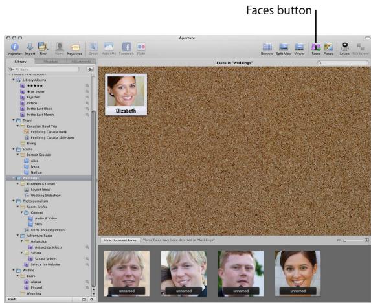371x303 pixels.
Task: Click the Facebook toolbar icon
Action: [126, 49]
